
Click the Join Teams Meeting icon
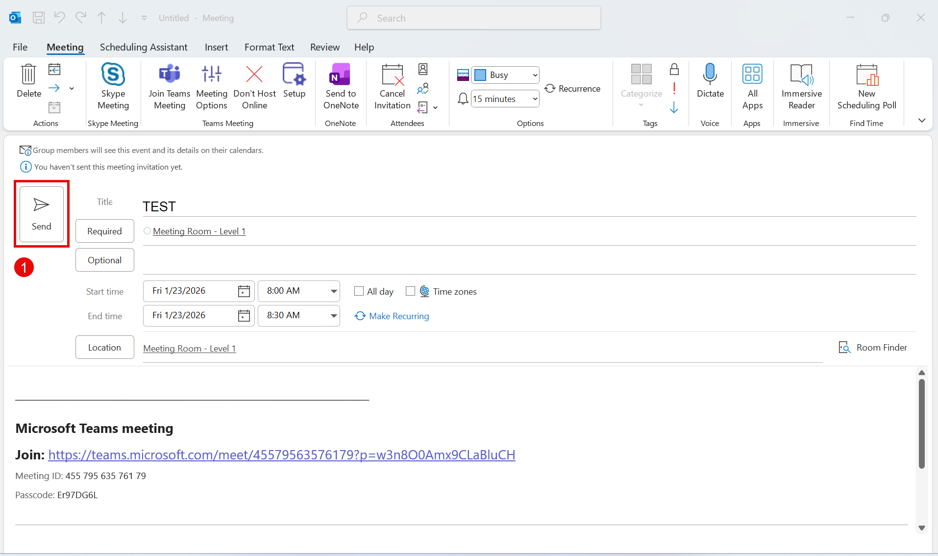(x=170, y=75)
